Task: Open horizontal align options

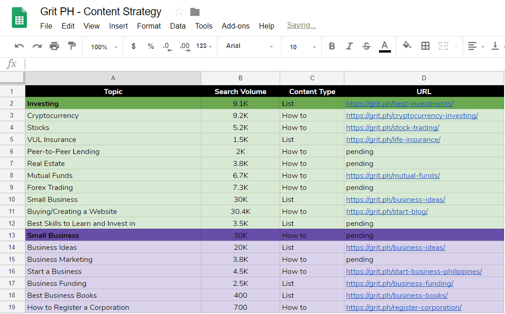Action: pyautogui.click(x=476, y=46)
